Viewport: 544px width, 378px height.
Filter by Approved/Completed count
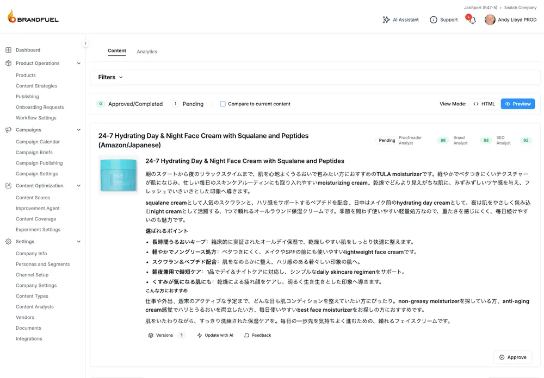tap(129, 104)
